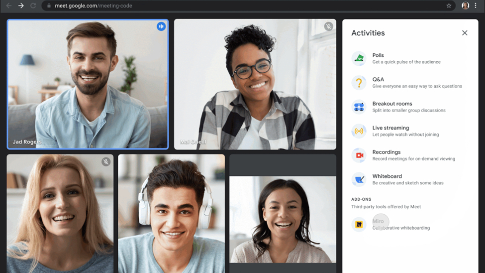Click 'Give everyone an easy way to ask questions'
Screen dimensions: 485x273
(x=417, y=86)
